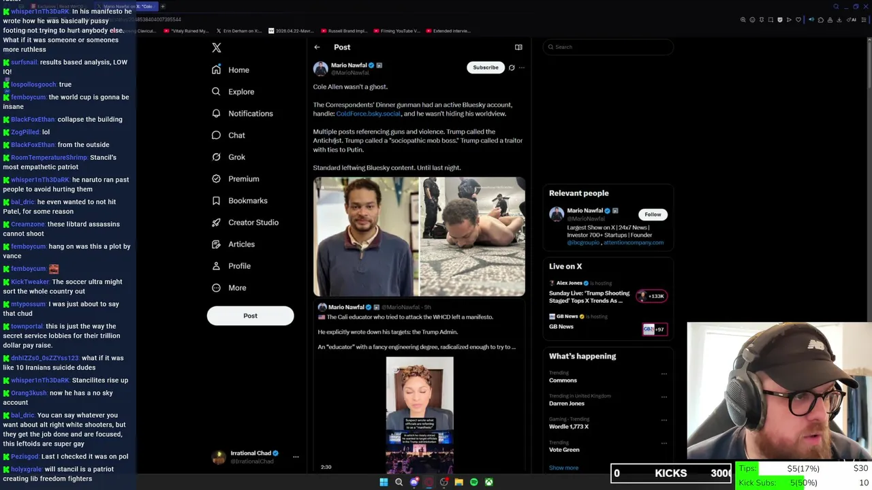872x490 pixels.
Task: Open Xbox app from taskbar
Action: [488, 482]
